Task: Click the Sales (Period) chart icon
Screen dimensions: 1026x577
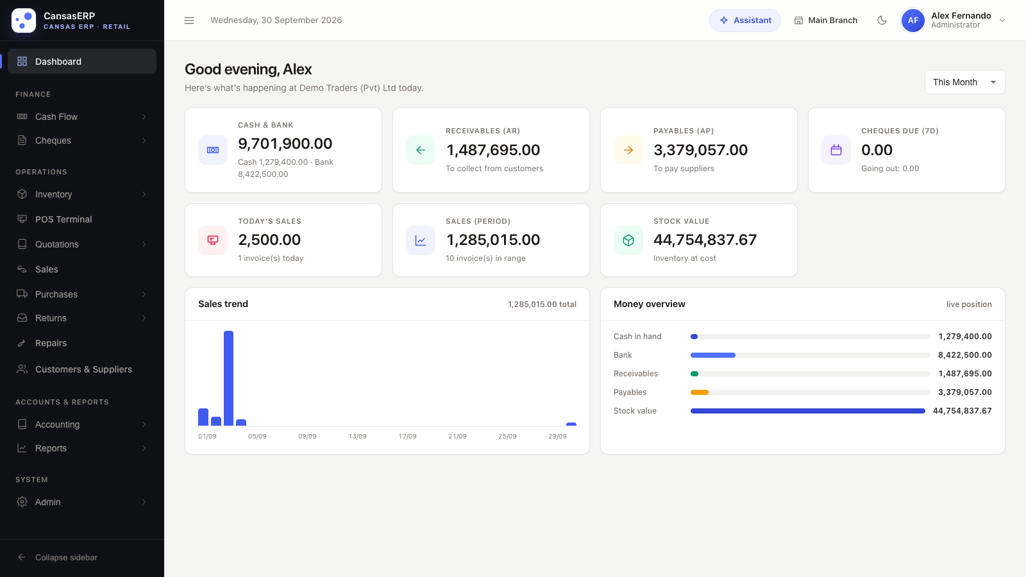Action: click(421, 240)
